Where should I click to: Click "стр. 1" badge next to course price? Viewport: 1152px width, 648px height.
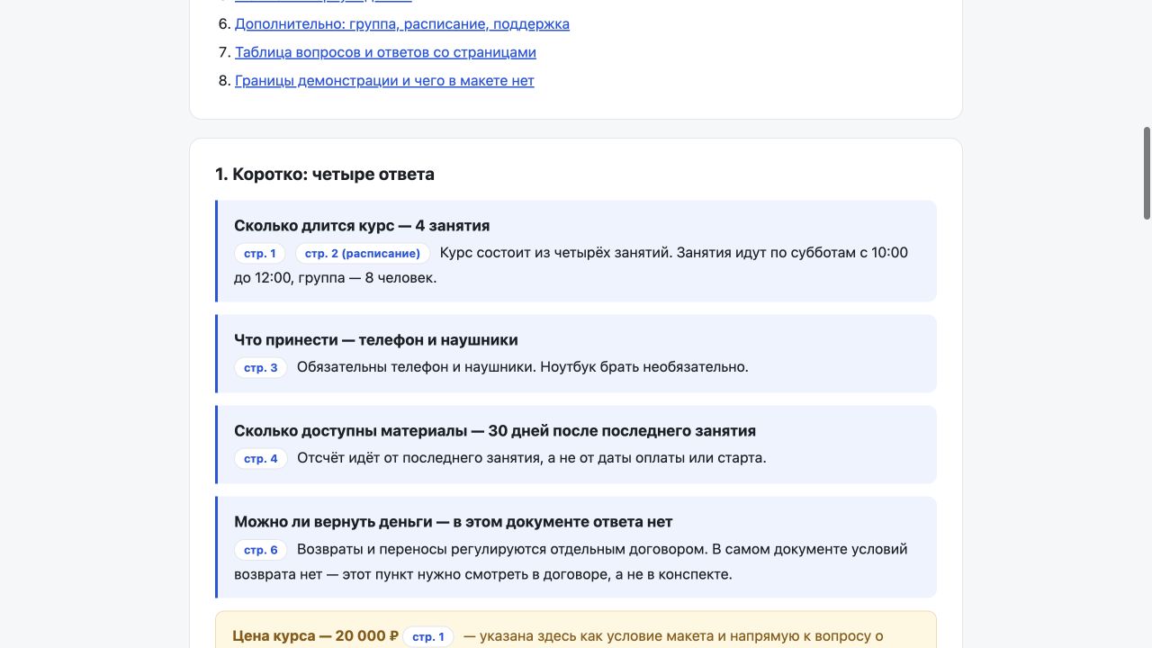coord(428,637)
